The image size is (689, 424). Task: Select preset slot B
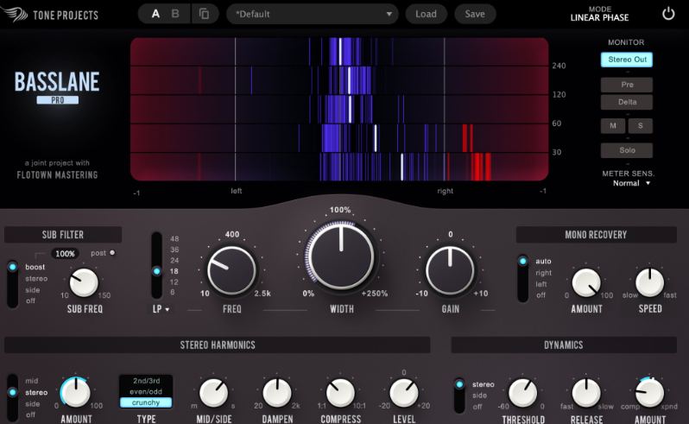pyautogui.click(x=175, y=14)
